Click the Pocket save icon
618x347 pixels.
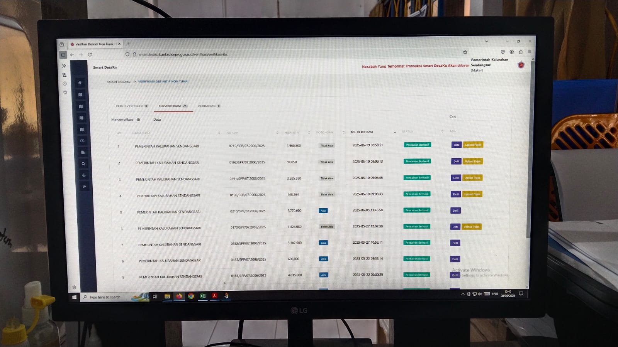click(503, 52)
